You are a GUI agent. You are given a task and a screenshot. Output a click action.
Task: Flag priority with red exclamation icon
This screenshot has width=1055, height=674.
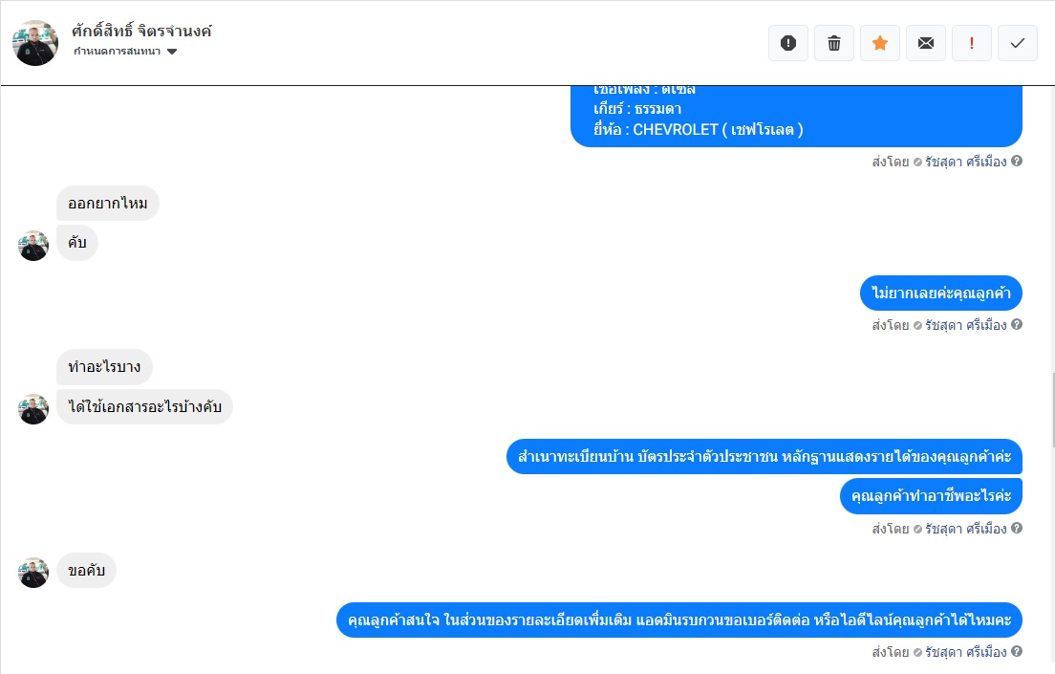coord(972,43)
